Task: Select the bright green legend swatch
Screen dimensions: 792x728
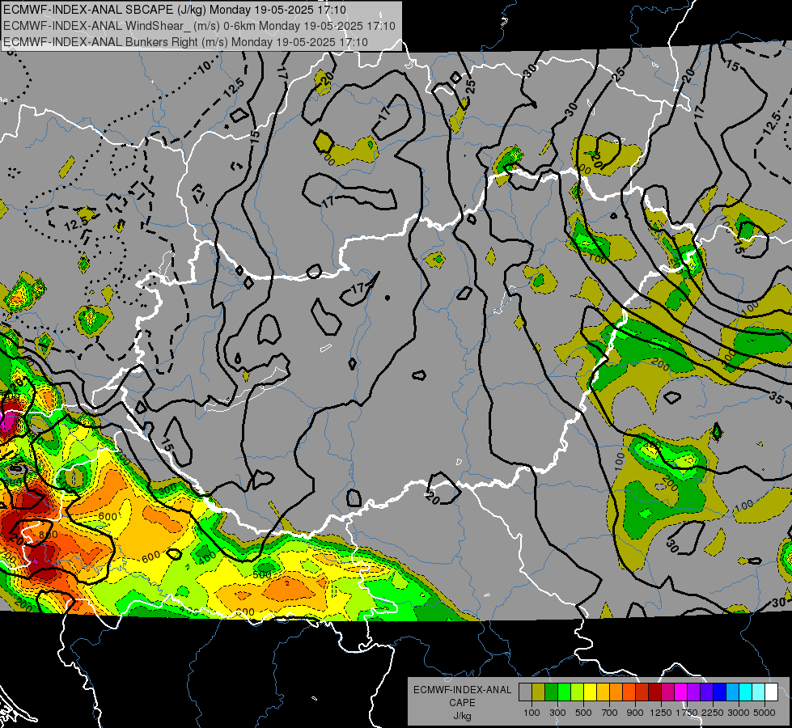Action: click(x=564, y=692)
